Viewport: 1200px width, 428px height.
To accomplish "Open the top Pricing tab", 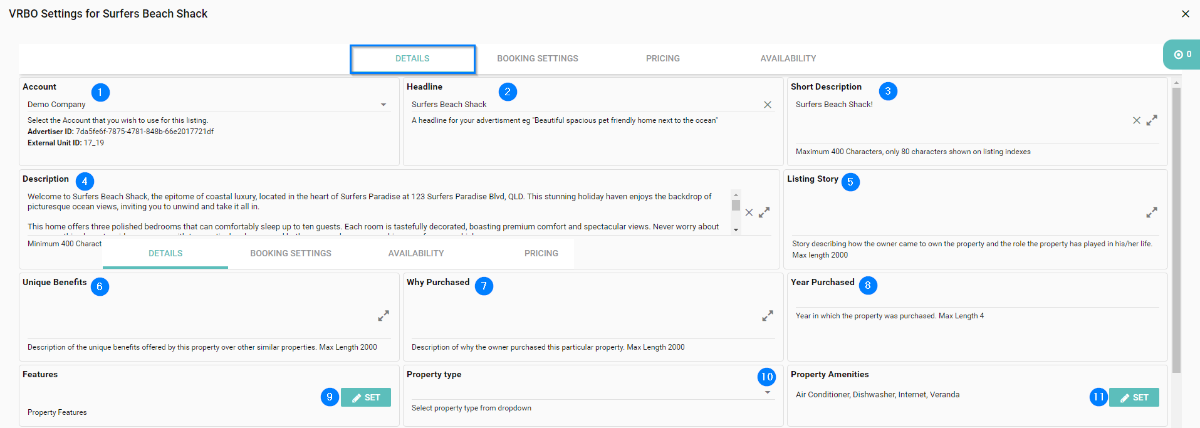I will point(662,58).
